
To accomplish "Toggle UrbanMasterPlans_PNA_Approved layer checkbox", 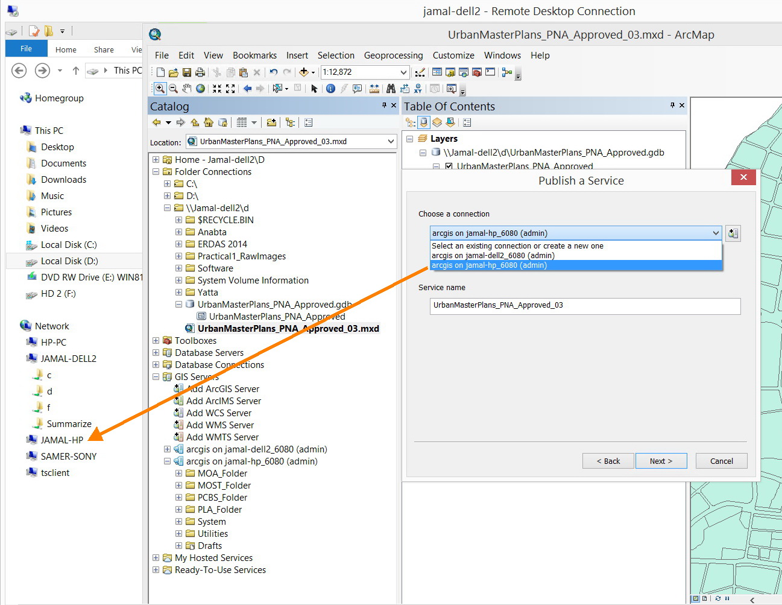I will click(449, 166).
